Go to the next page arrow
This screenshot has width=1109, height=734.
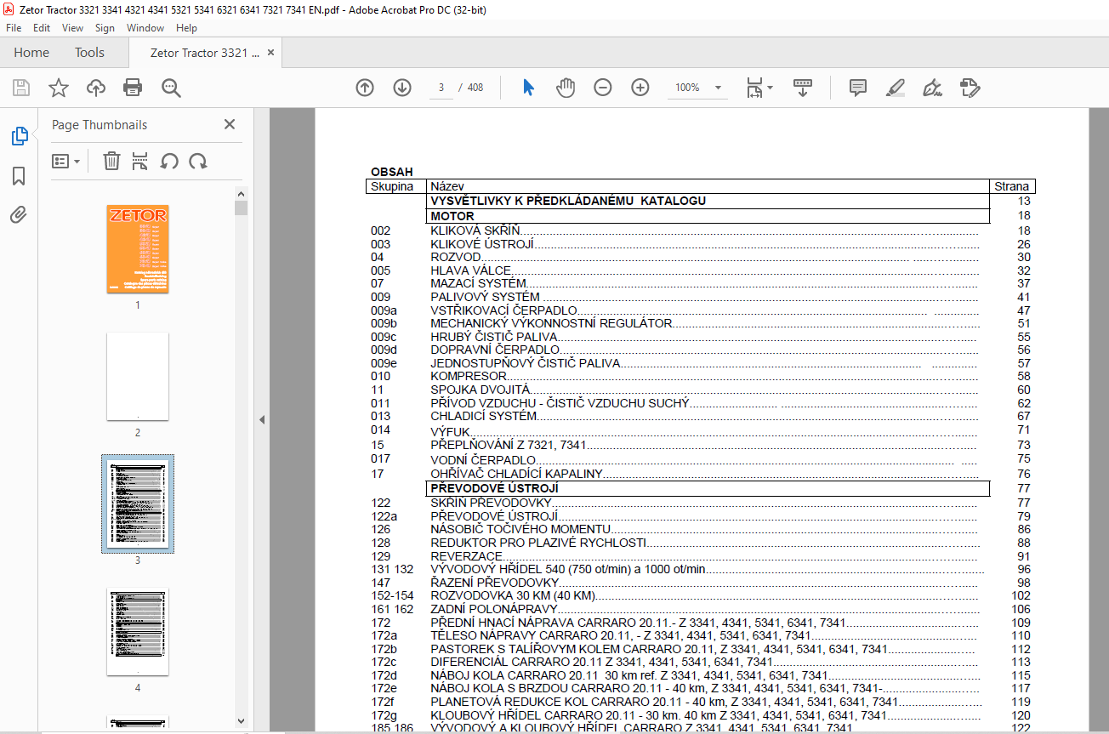click(x=402, y=88)
